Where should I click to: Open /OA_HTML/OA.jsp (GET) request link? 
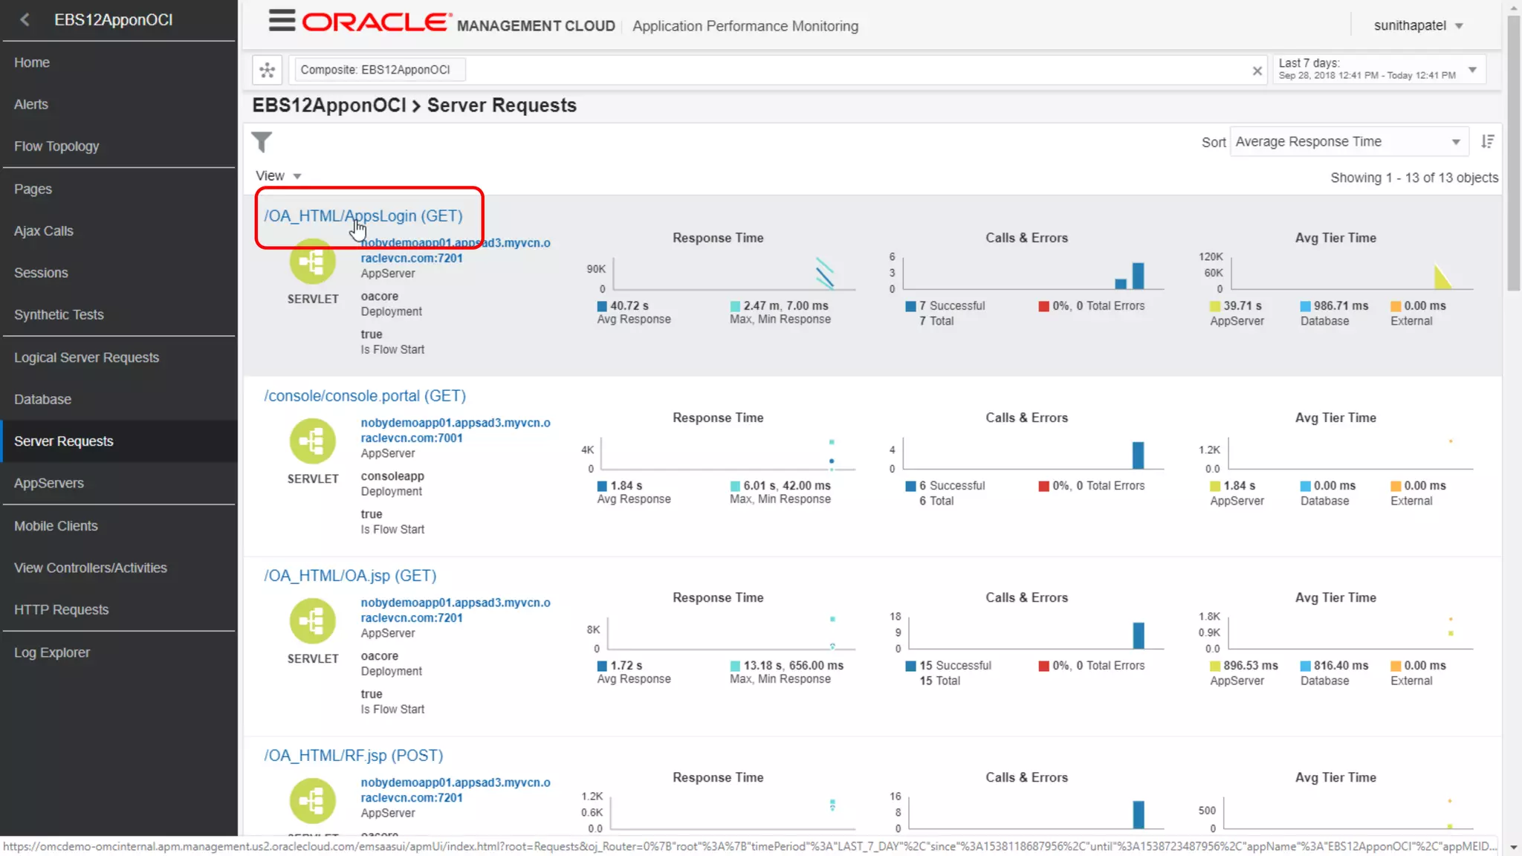[x=350, y=576]
